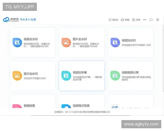This screenshot has height=131, width=164.
Task: Click the 视频去水印 title text
Action: pyautogui.click(x=31, y=39)
